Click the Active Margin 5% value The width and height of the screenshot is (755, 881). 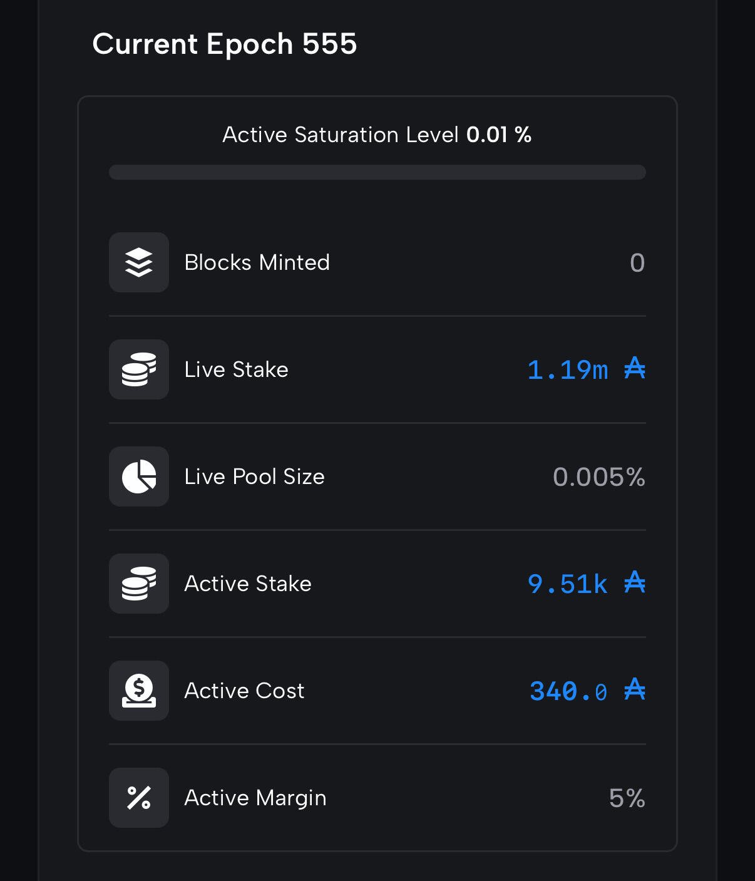[627, 798]
